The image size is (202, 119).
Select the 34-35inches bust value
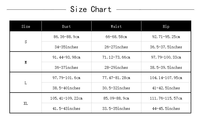pos(66,47)
